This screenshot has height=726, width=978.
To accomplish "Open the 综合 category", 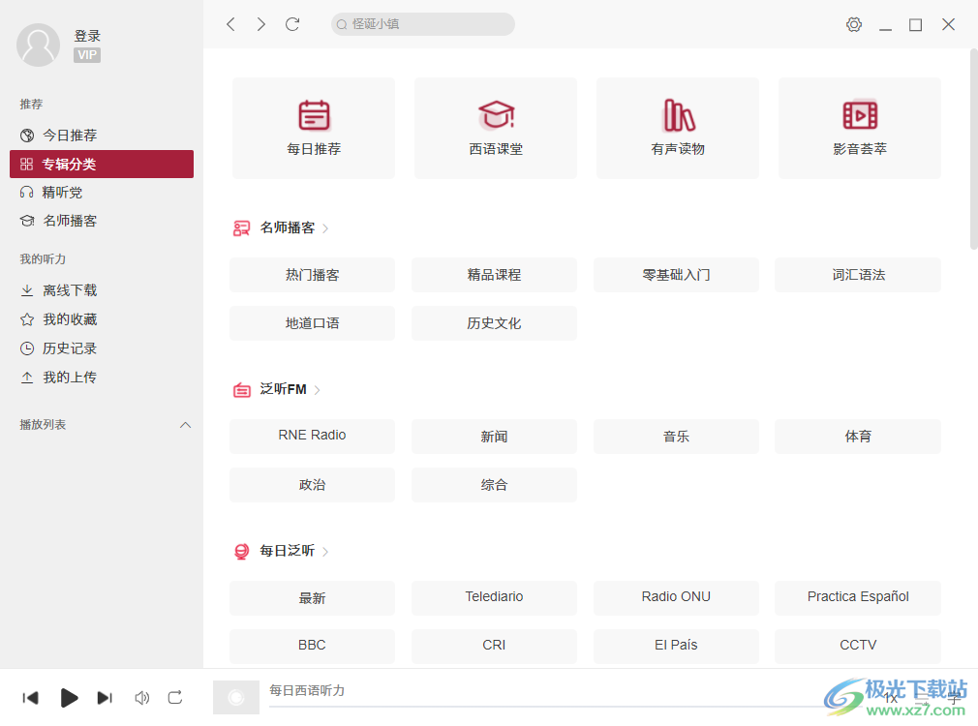I will (494, 485).
